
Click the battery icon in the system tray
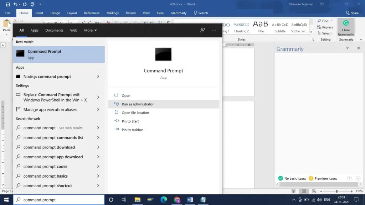pos(307,200)
